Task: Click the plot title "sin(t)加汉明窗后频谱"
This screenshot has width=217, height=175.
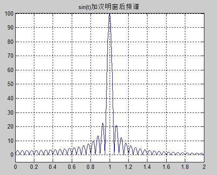Action: coord(109,7)
